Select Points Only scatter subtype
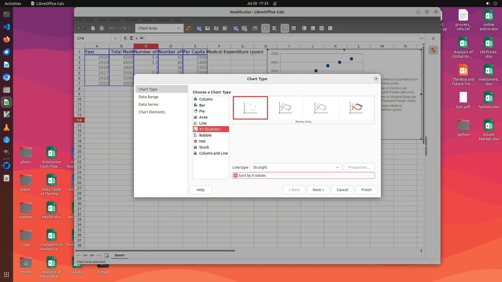 click(x=250, y=108)
